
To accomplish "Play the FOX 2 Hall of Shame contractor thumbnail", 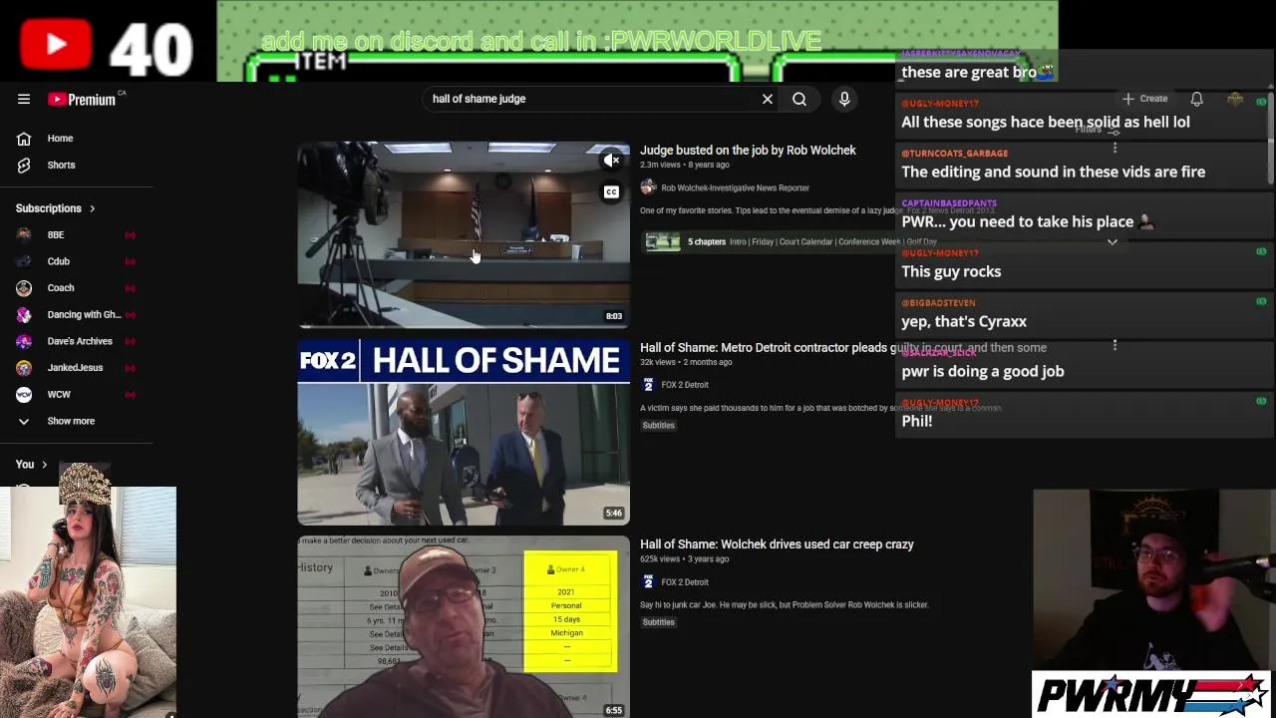I will pos(464,433).
